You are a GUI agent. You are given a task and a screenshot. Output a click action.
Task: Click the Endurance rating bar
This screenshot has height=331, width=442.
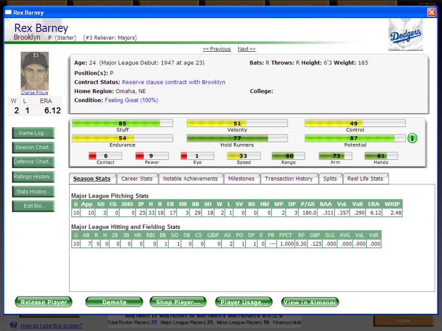(x=122, y=138)
